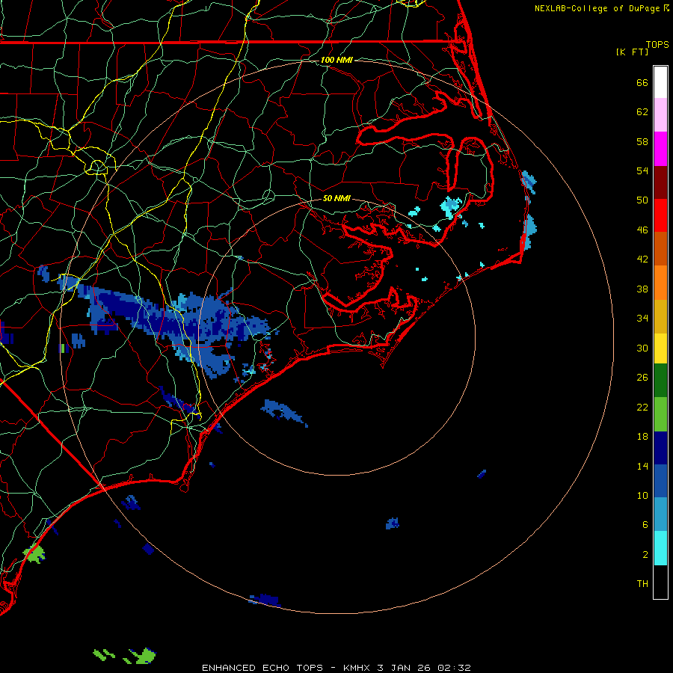The image size is (673, 673).
Task: Click the 100 NMI range ring label
Action: [x=336, y=60]
